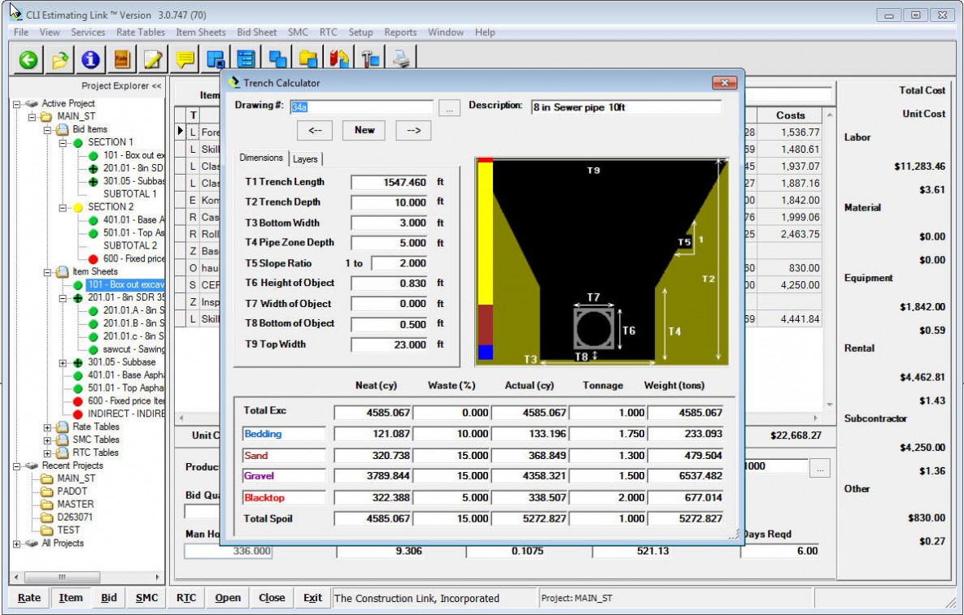Click the printer toolbar icon
Screen dimensions: 964x615
401,59
